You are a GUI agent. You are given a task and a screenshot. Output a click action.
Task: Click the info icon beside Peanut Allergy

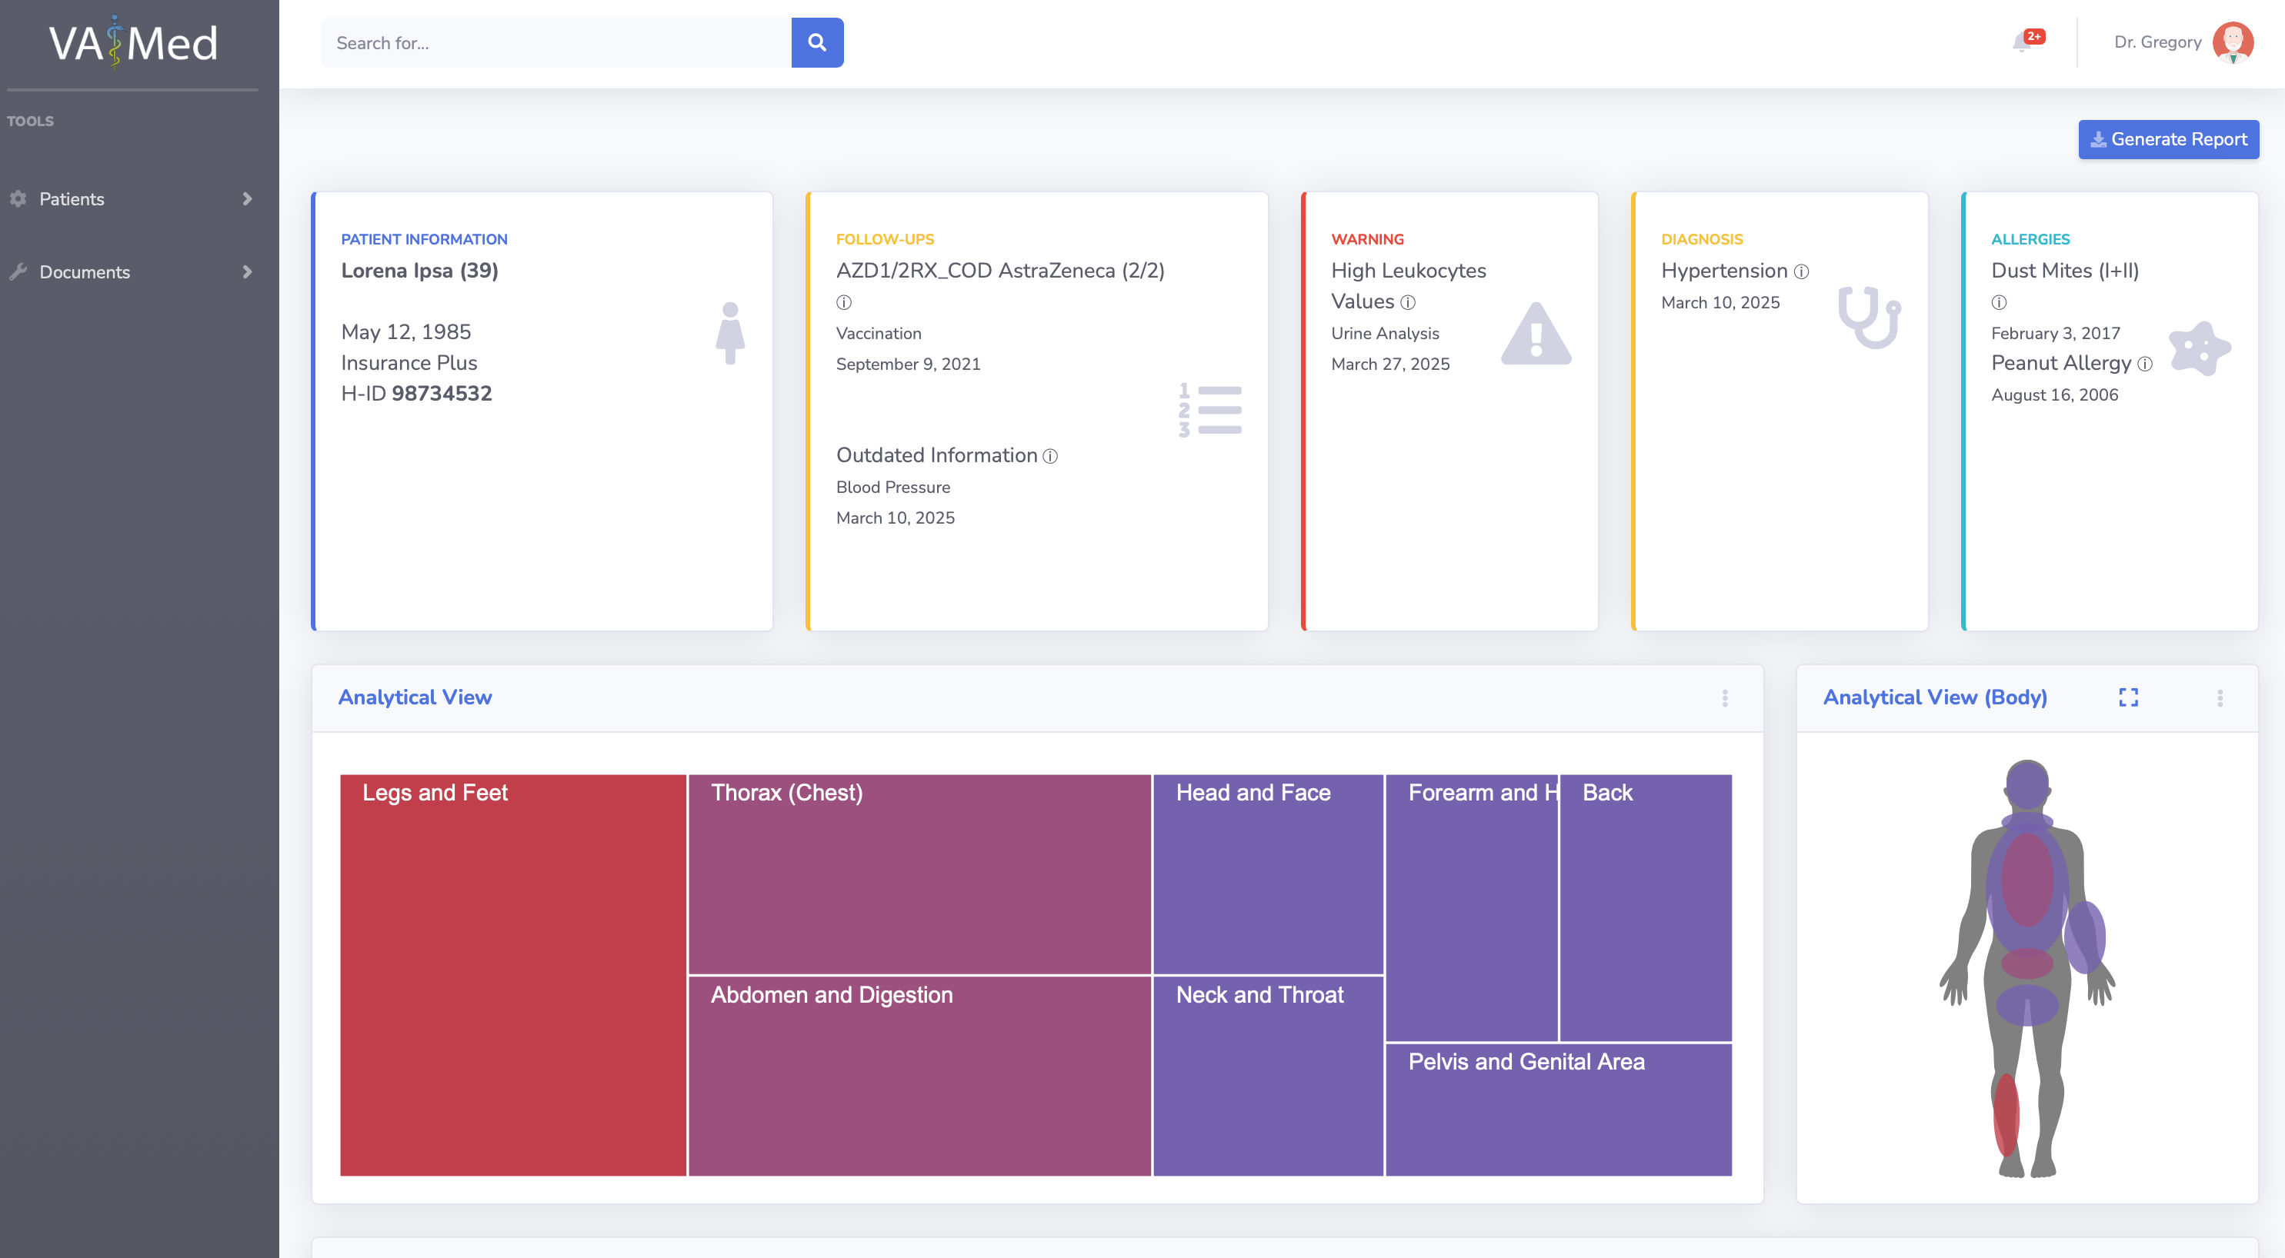2145,364
